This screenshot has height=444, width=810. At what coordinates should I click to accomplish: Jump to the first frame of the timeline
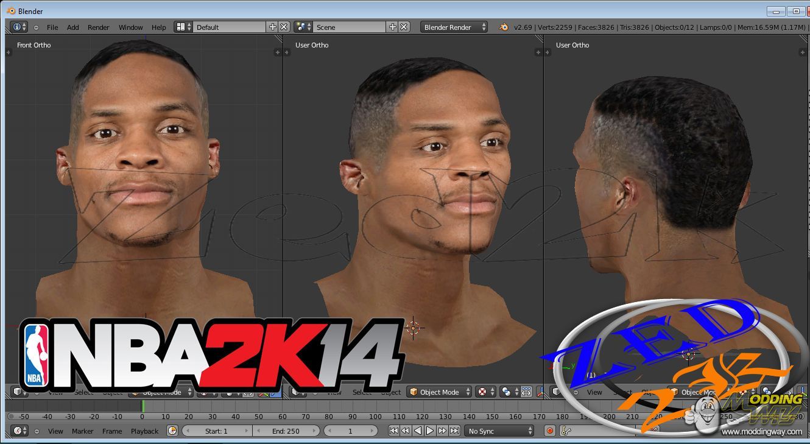(393, 431)
